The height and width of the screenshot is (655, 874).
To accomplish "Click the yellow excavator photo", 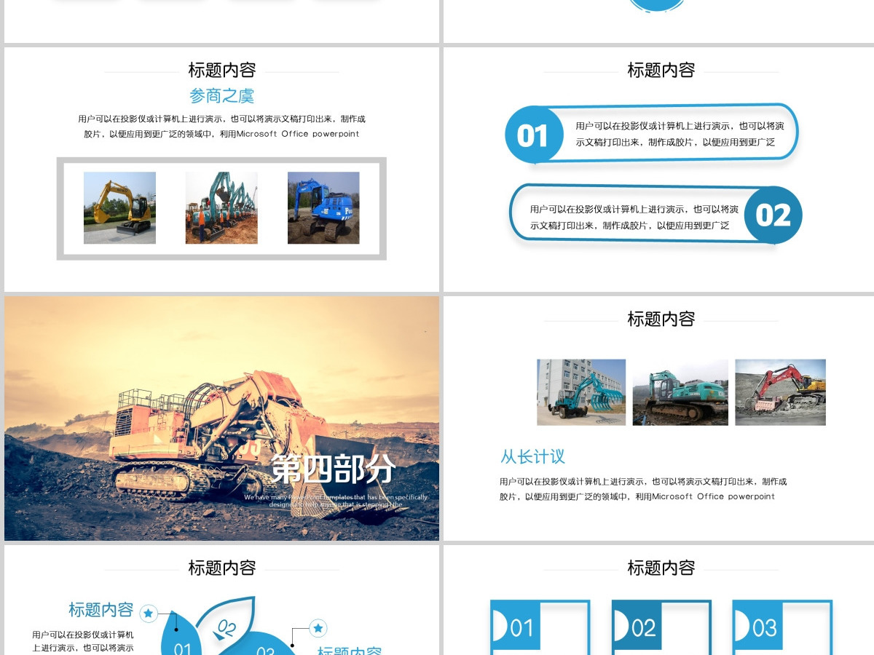I will (x=119, y=207).
